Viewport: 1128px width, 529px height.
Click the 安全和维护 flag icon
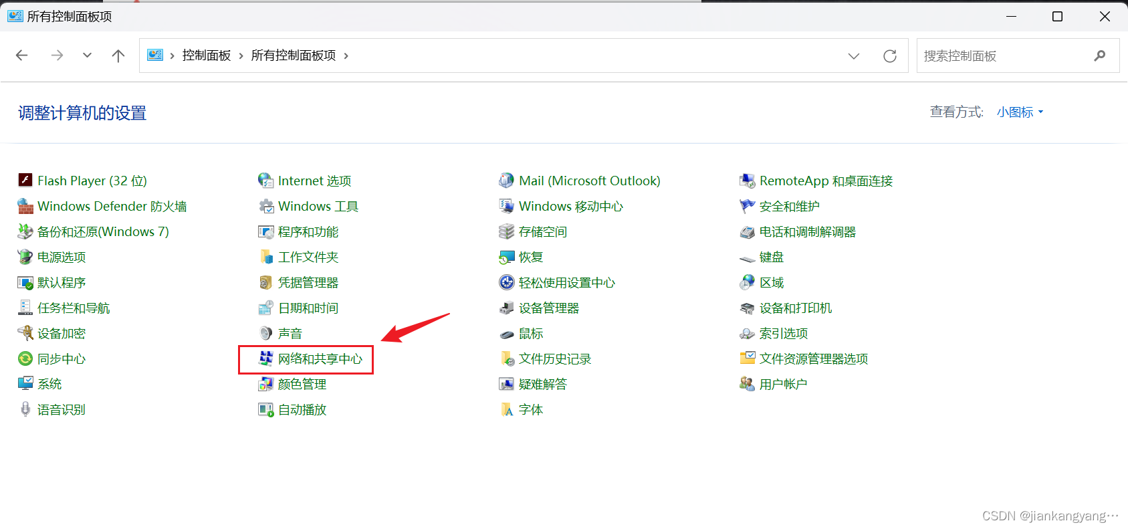click(x=748, y=205)
